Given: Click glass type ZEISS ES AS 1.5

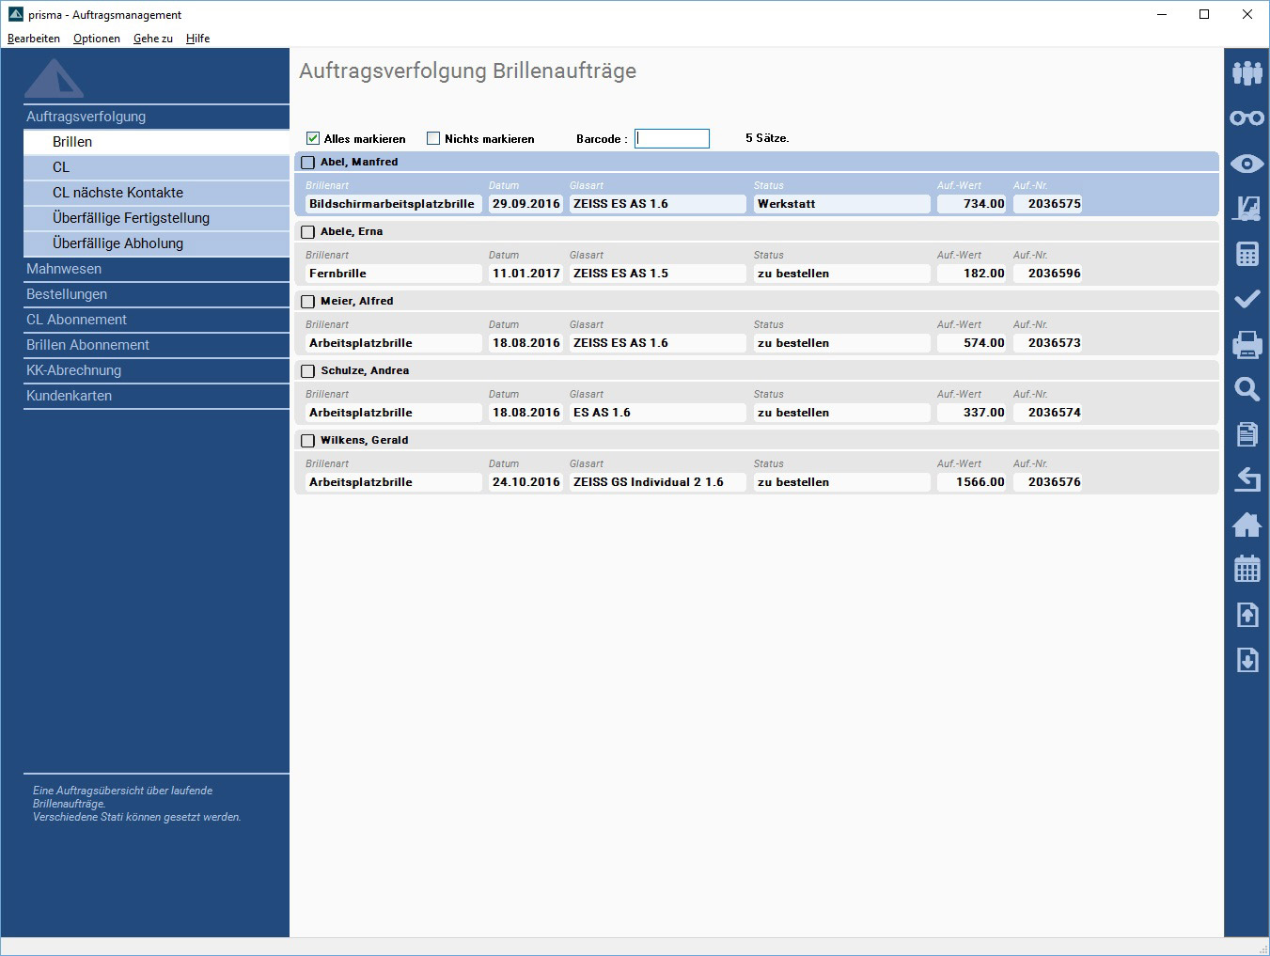Looking at the screenshot, I should pos(658,274).
